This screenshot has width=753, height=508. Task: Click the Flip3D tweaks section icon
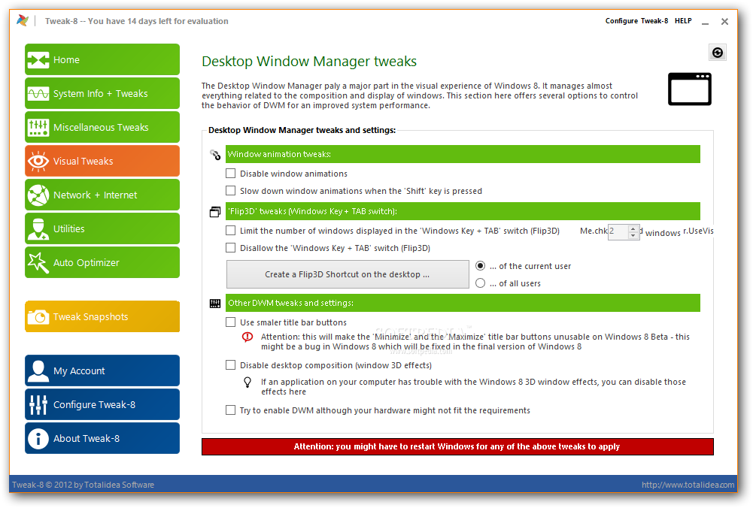coord(215,212)
